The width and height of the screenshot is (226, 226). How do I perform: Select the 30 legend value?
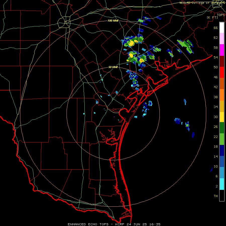click(x=216, y=117)
